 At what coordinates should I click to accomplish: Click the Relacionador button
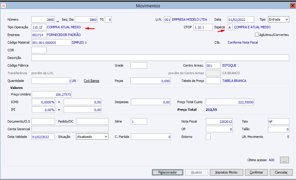(x=168, y=172)
